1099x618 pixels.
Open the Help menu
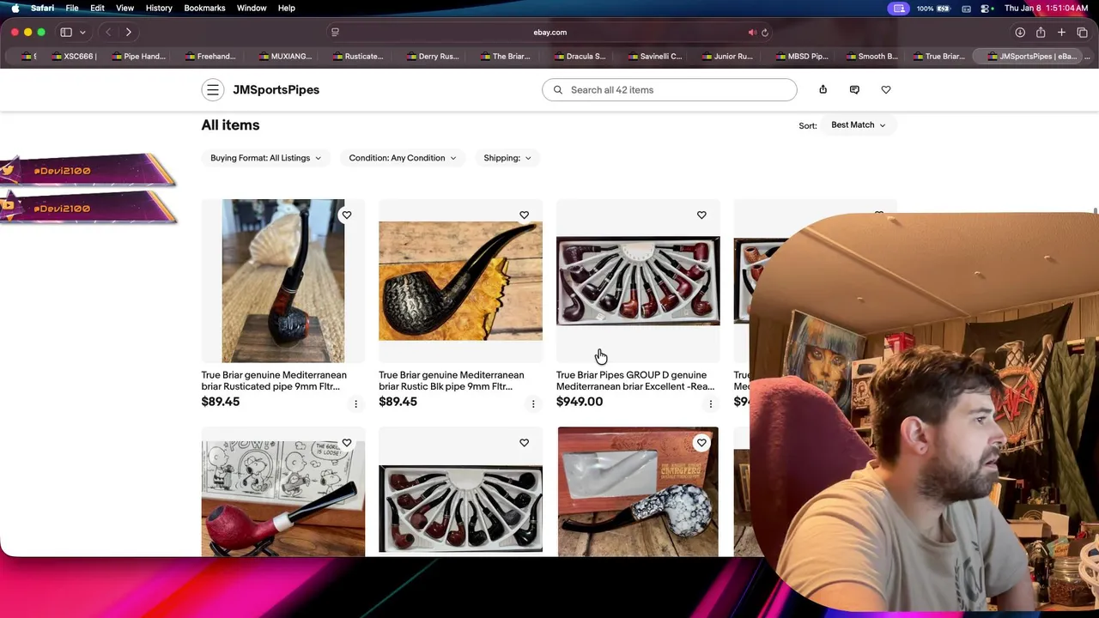point(286,8)
